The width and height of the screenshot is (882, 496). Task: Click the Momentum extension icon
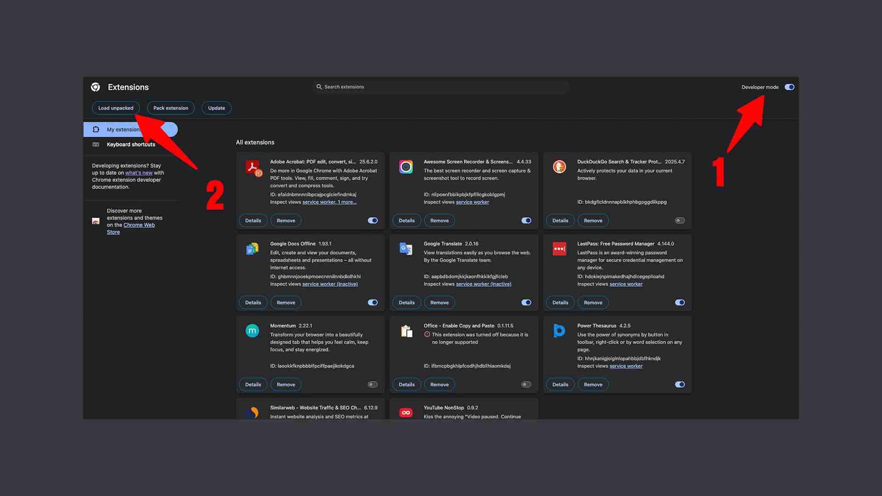pyautogui.click(x=252, y=331)
